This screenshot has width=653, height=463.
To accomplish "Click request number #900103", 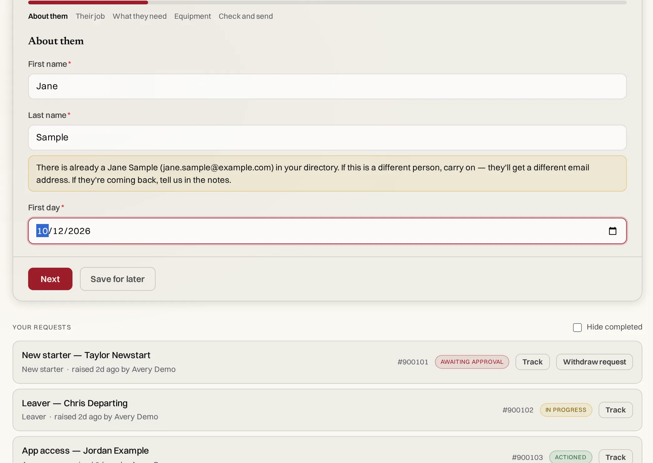I will pyautogui.click(x=527, y=457).
